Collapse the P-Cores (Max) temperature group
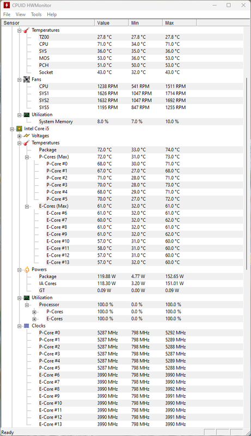Screen dimensions: 251x436 (27, 157)
